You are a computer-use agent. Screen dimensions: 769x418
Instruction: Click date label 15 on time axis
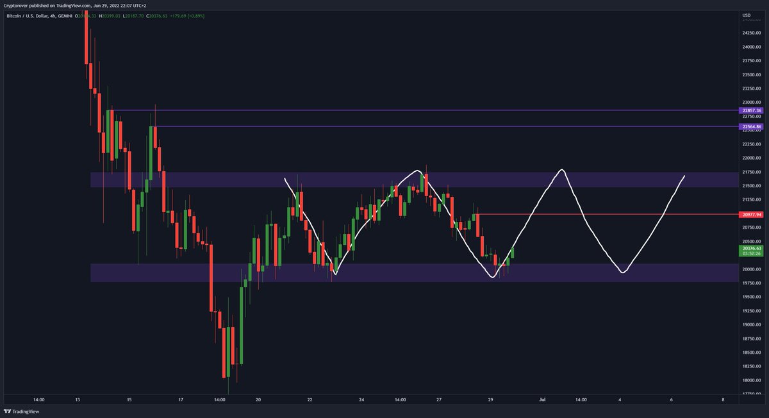pos(129,399)
